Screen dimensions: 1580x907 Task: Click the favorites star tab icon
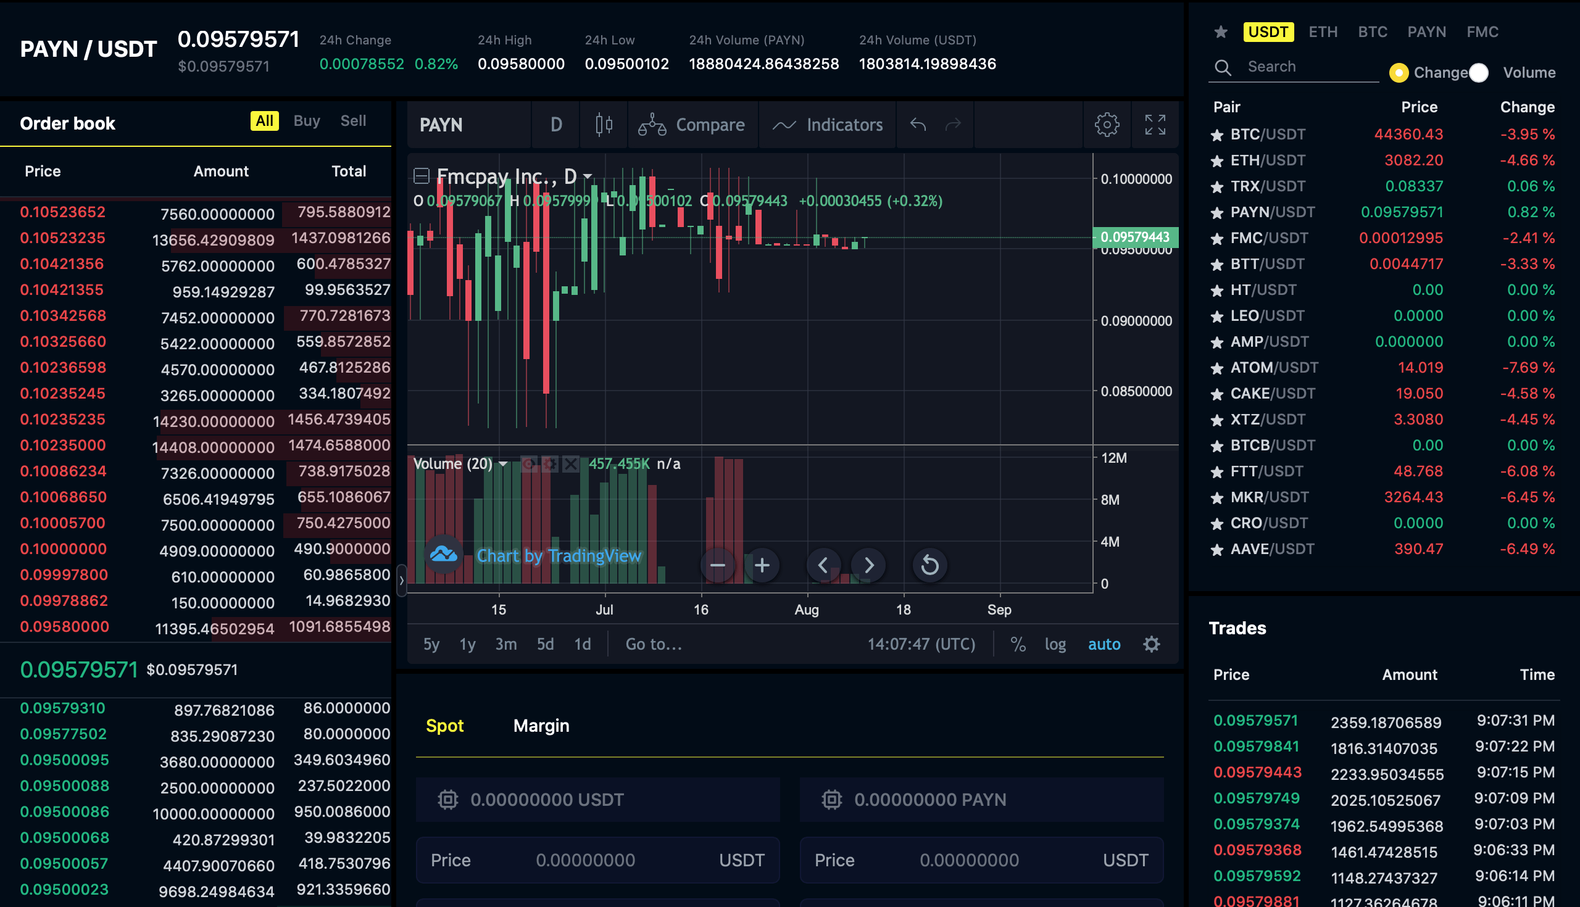coord(1221,31)
